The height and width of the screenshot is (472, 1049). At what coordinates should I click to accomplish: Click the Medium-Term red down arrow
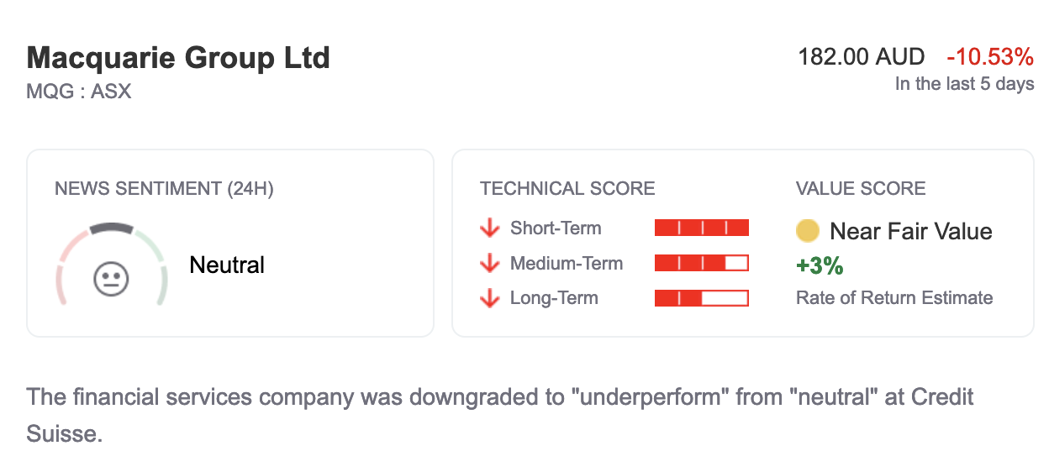pyautogui.click(x=489, y=264)
